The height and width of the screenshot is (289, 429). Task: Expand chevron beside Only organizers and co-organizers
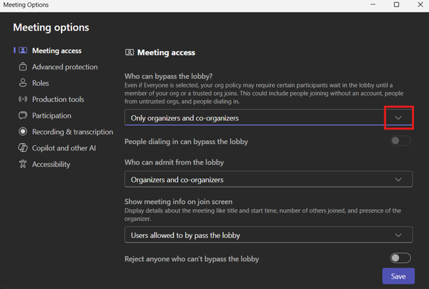[398, 118]
